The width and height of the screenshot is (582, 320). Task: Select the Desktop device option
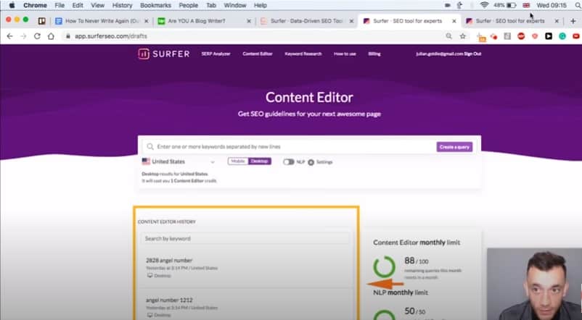[260, 161]
